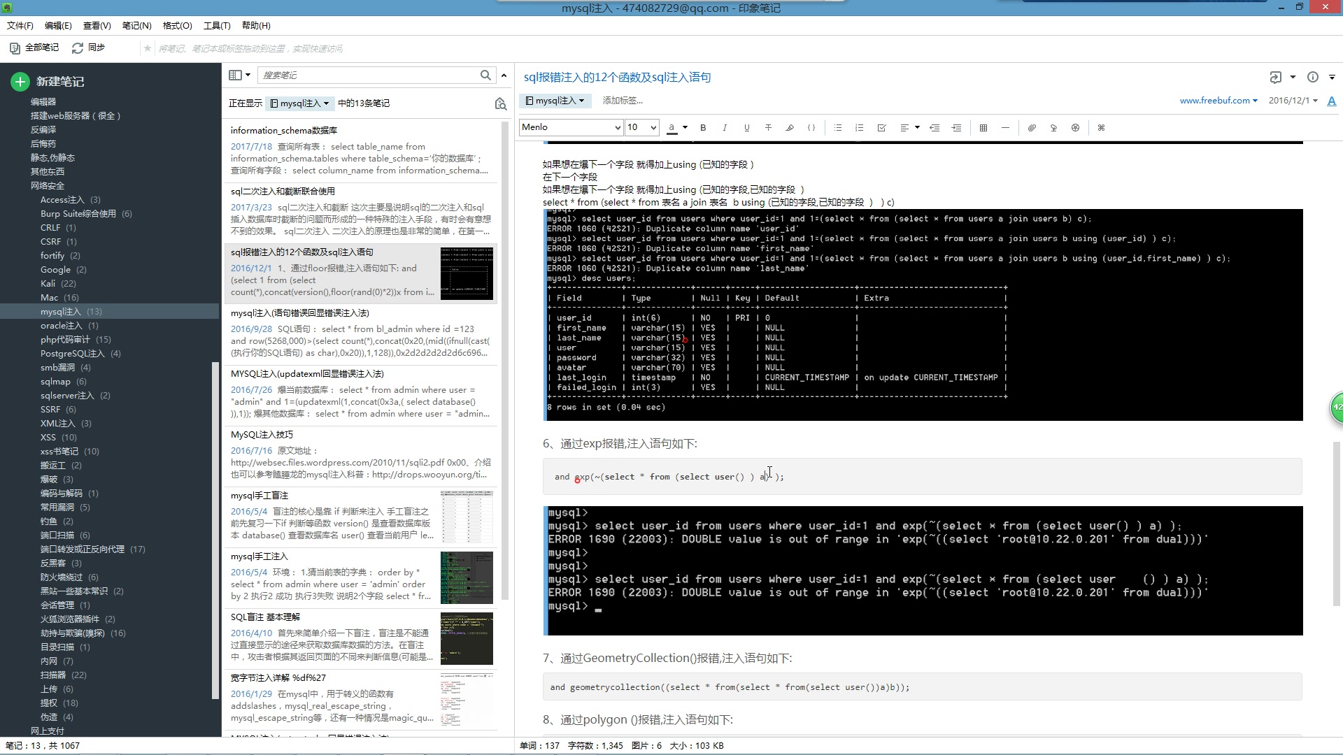The width and height of the screenshot is (1343, 755).
Task: Open the 编辑(E) menu
Action: [x=58, y=25]
